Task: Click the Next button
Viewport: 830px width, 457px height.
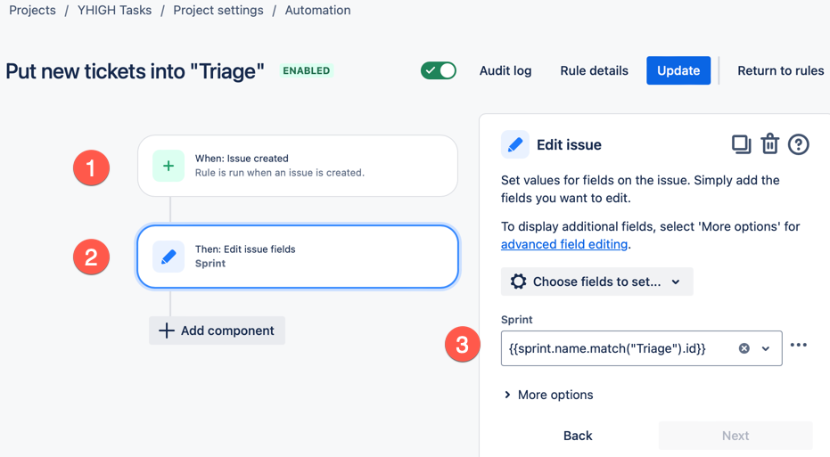Action: [735, 436]
